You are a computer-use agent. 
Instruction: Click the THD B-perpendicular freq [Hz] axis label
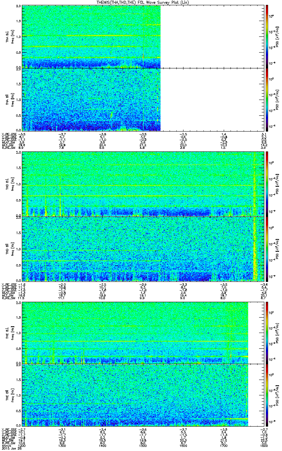coord(18,183)
